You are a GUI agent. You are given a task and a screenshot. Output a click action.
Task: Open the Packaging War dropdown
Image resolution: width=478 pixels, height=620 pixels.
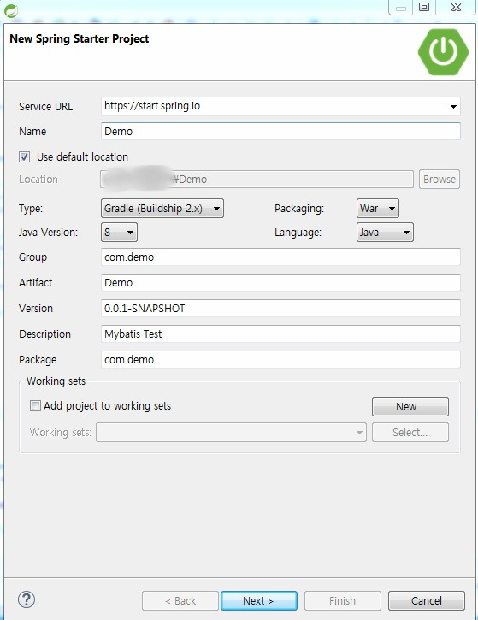coord(378,209)
